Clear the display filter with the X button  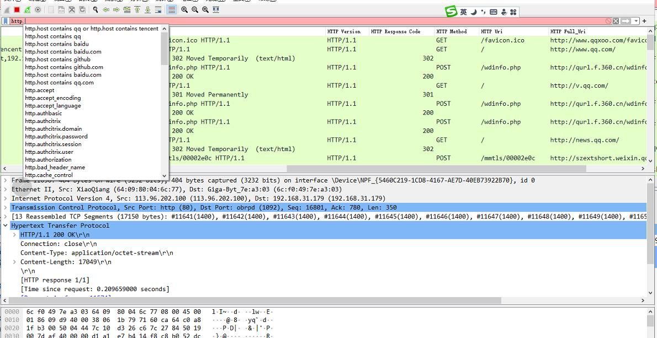point(616,21)
